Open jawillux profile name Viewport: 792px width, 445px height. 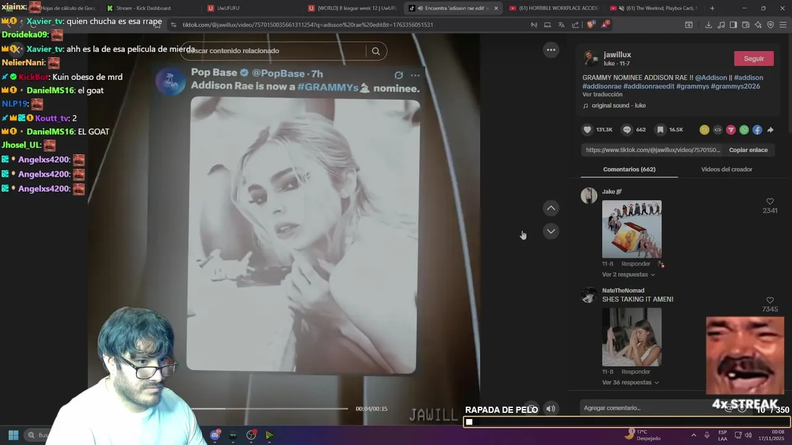617,55
